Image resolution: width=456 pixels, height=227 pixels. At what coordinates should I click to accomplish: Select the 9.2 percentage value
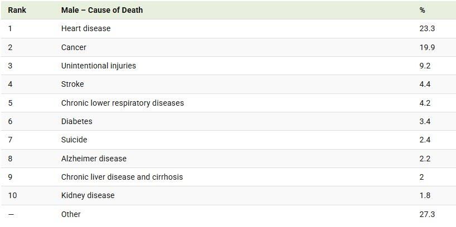coord(425,66)
